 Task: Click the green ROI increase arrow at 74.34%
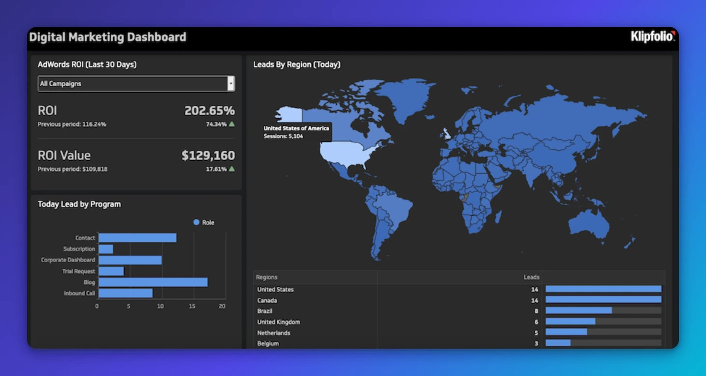(x=232, y=124)
